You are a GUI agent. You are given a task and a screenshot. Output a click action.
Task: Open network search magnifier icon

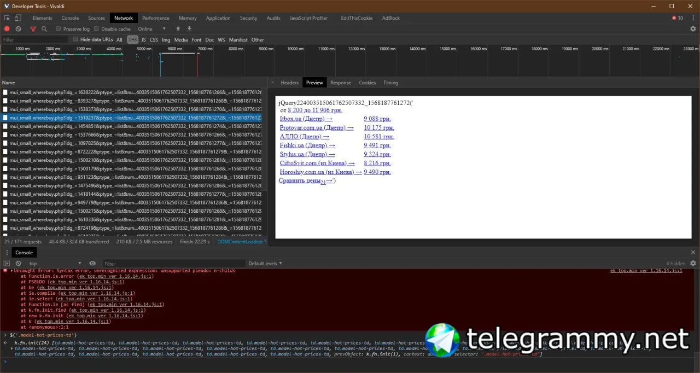coord(44,29)
